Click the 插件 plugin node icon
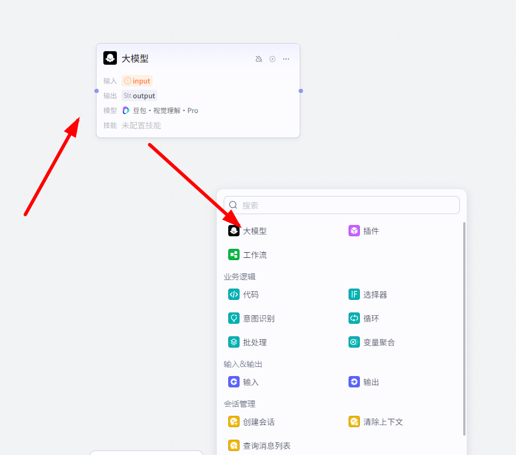516x455 pixels. click(x=354, y=231)
